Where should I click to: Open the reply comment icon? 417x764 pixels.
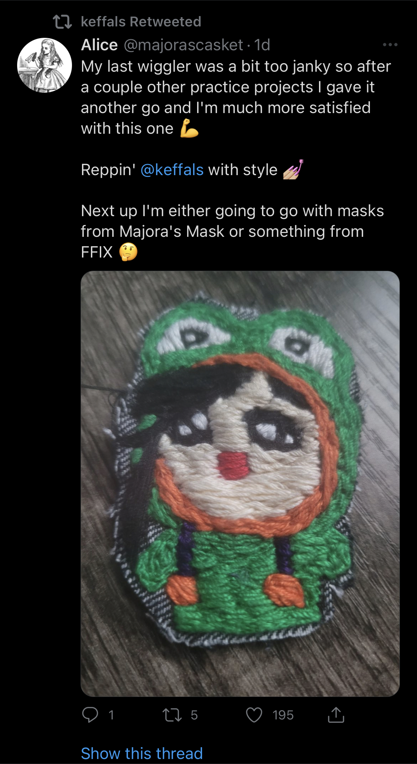90,715
